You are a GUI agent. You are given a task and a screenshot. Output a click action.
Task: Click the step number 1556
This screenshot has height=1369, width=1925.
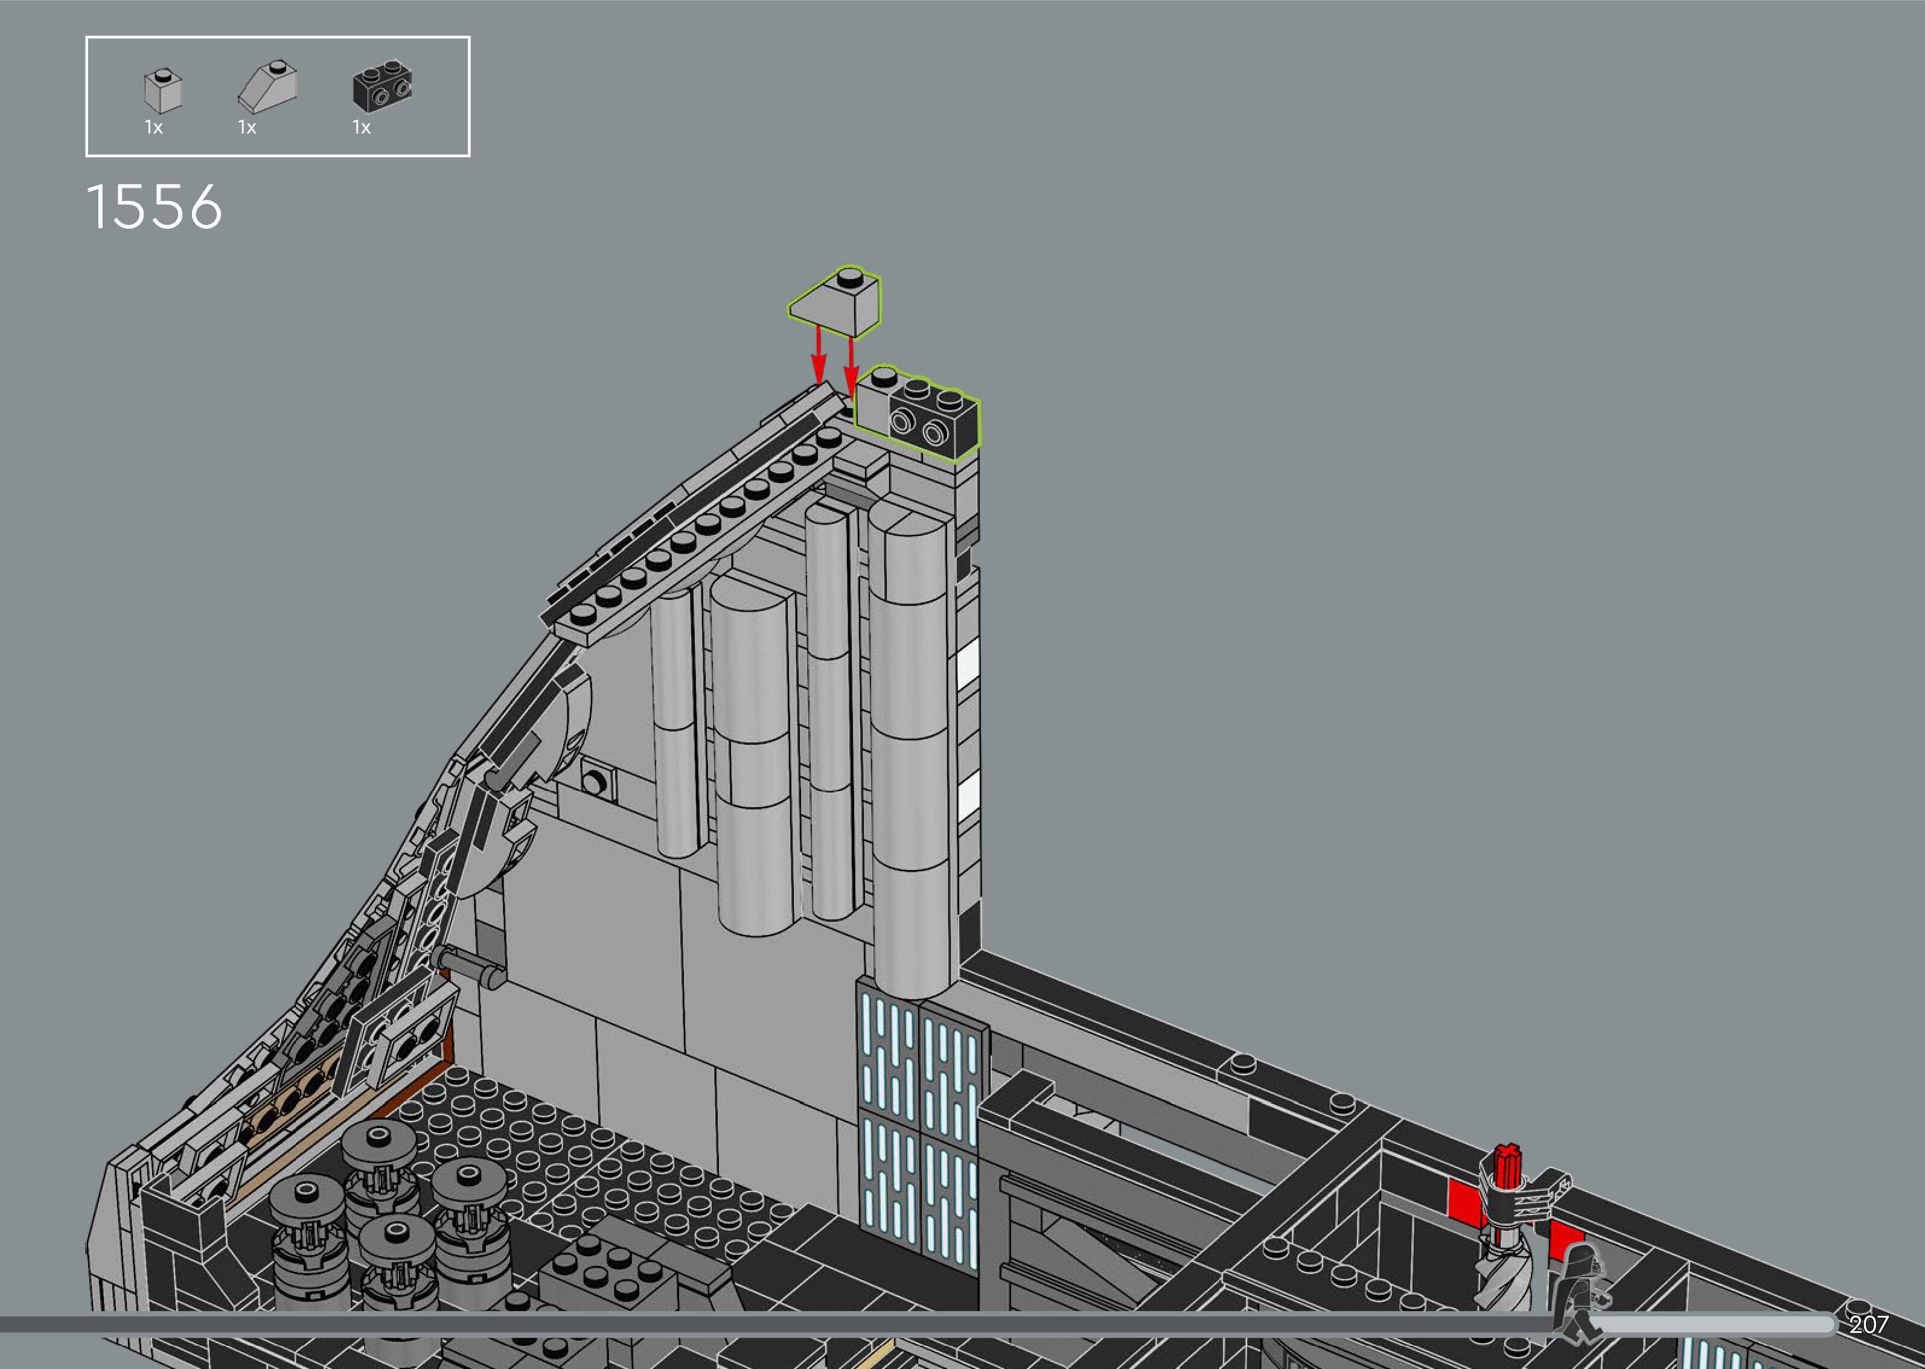(x=155, y=208)
